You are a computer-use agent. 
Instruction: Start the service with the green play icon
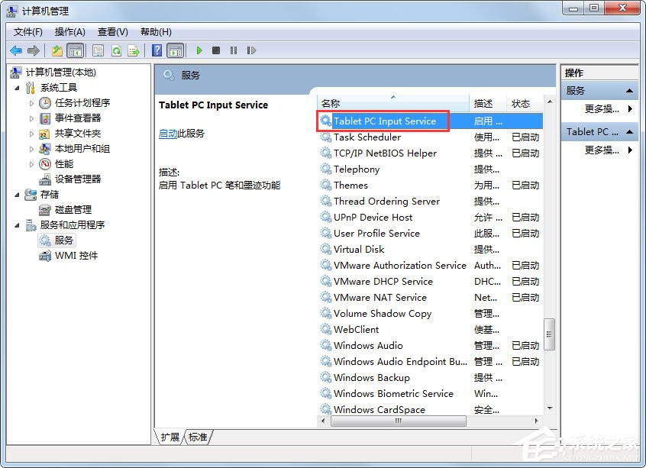(x=199, y=50)
